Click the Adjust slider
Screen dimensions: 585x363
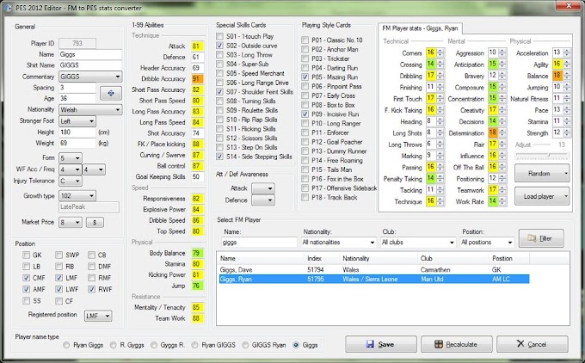[542, 155]
